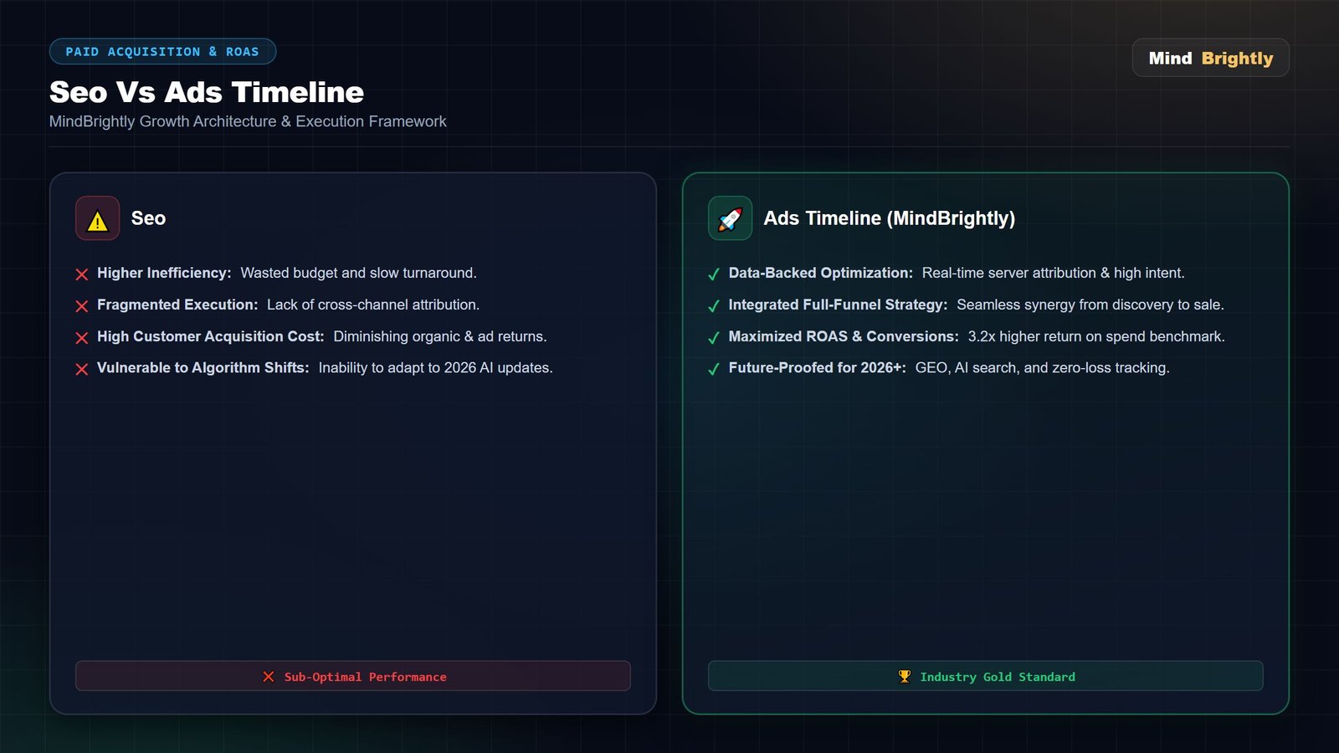Image resolution: width=1339 pixels, height=753 pixels.
Task: Select '3.2x higher return on spend benchmark.' text
Action: point(1096,336)
